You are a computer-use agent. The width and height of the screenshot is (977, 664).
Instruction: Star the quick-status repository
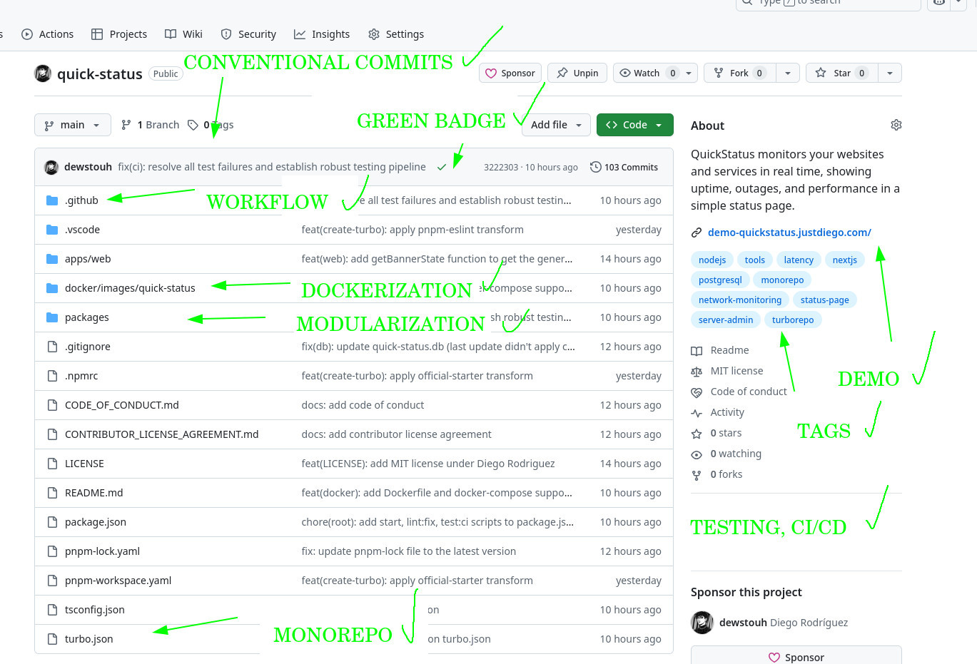841,73
